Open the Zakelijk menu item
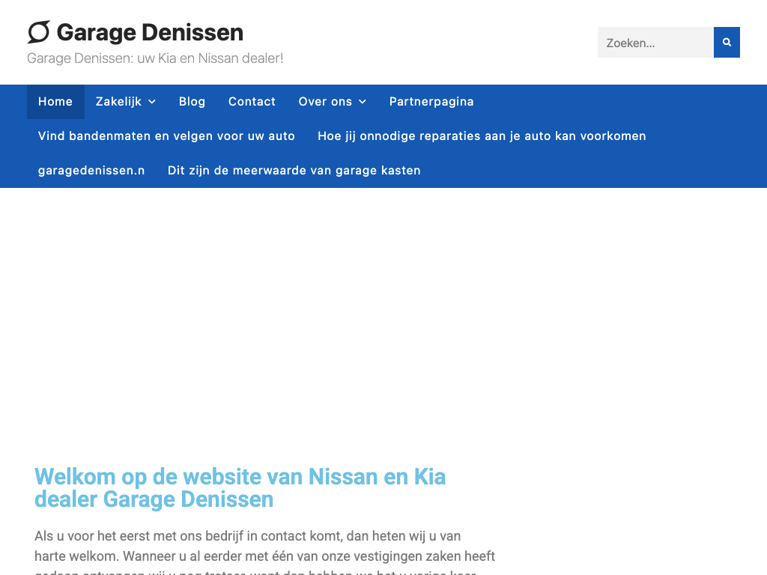 click(x=118, y=102)
